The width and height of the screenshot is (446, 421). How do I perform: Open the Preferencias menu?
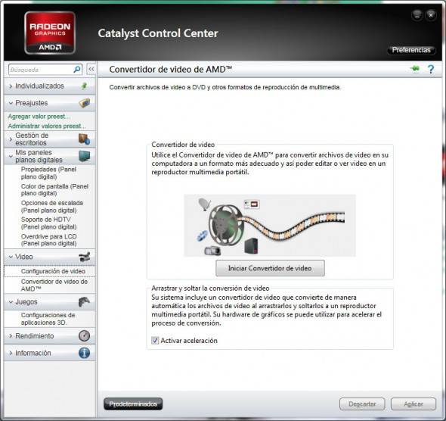tap(411, 50)
